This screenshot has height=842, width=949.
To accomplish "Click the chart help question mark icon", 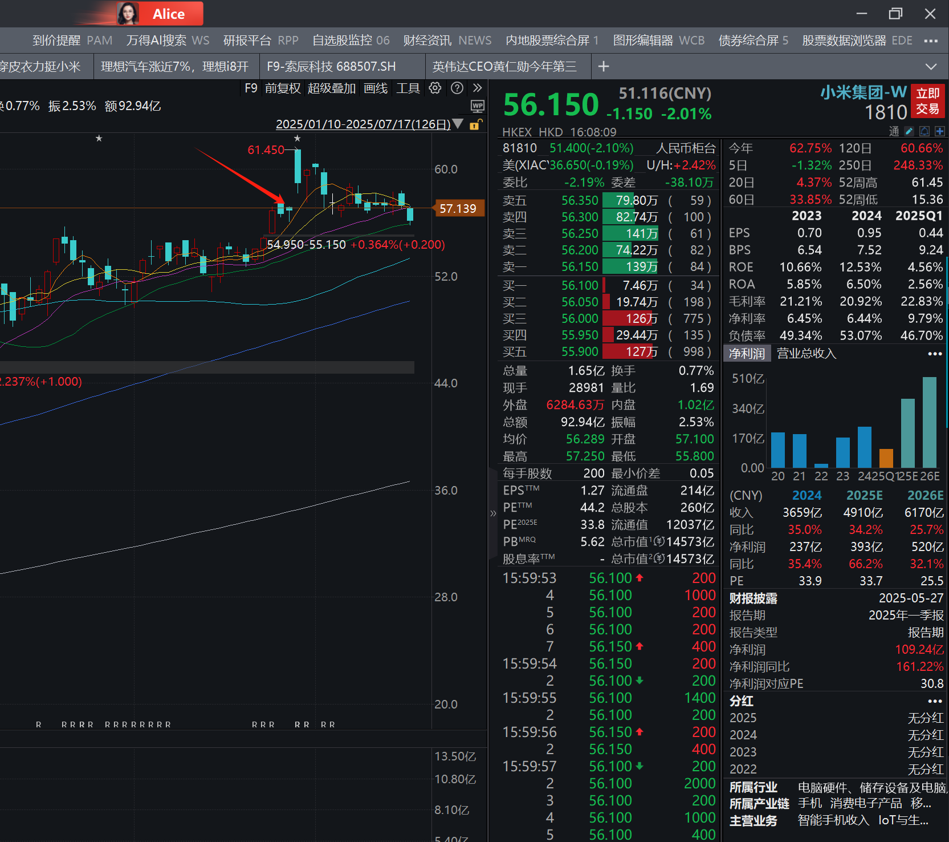I will coord(457,88).
